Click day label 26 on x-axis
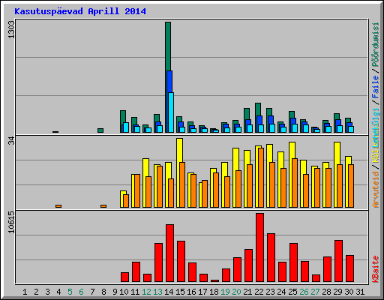 click(x=304, y=292)
